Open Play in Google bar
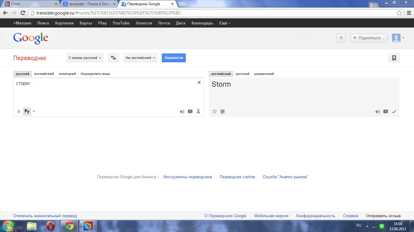Image resolution: width=414 pixels, height=232 pixels. [x=102, y=23]
